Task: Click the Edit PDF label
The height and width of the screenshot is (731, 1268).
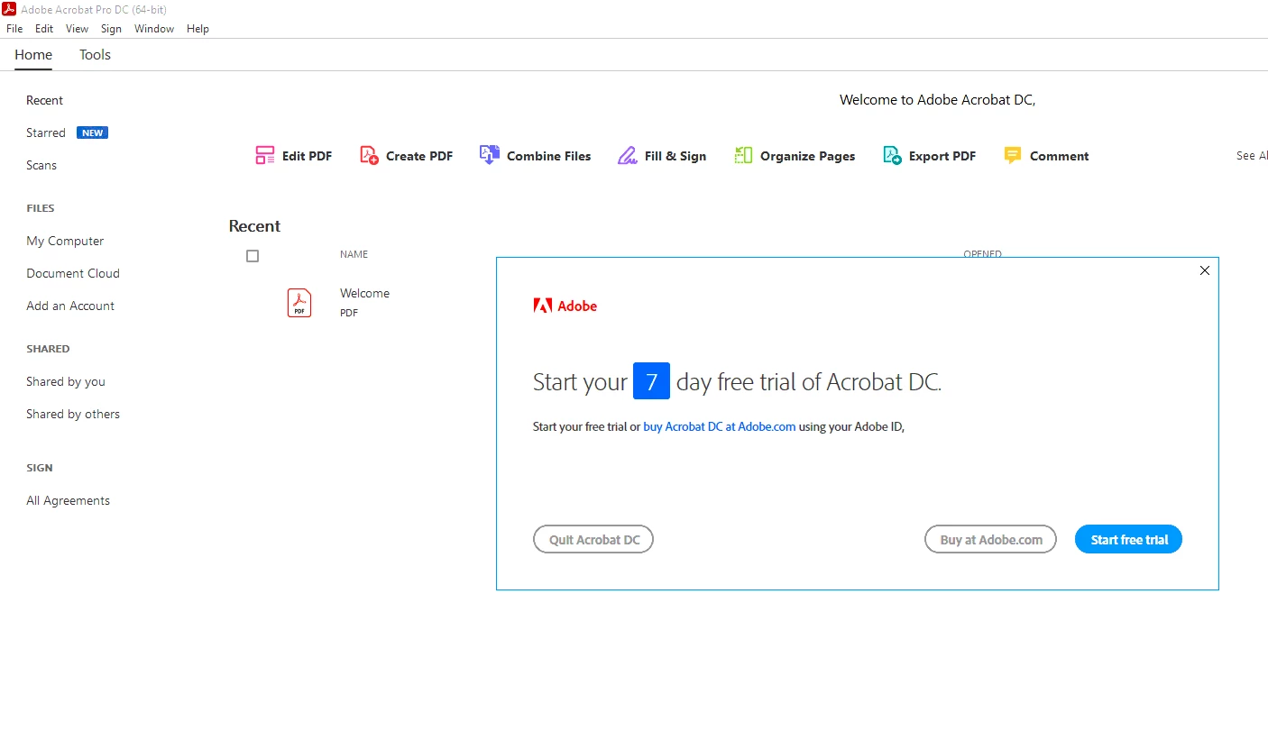Action: pyautogui.click(x=307, y=156)
